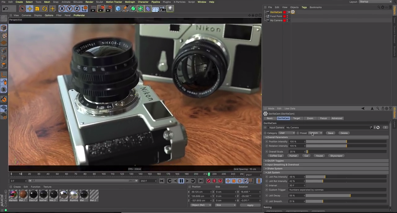
Task: Open Edit Render Settings icon
Action: (109, 9)
